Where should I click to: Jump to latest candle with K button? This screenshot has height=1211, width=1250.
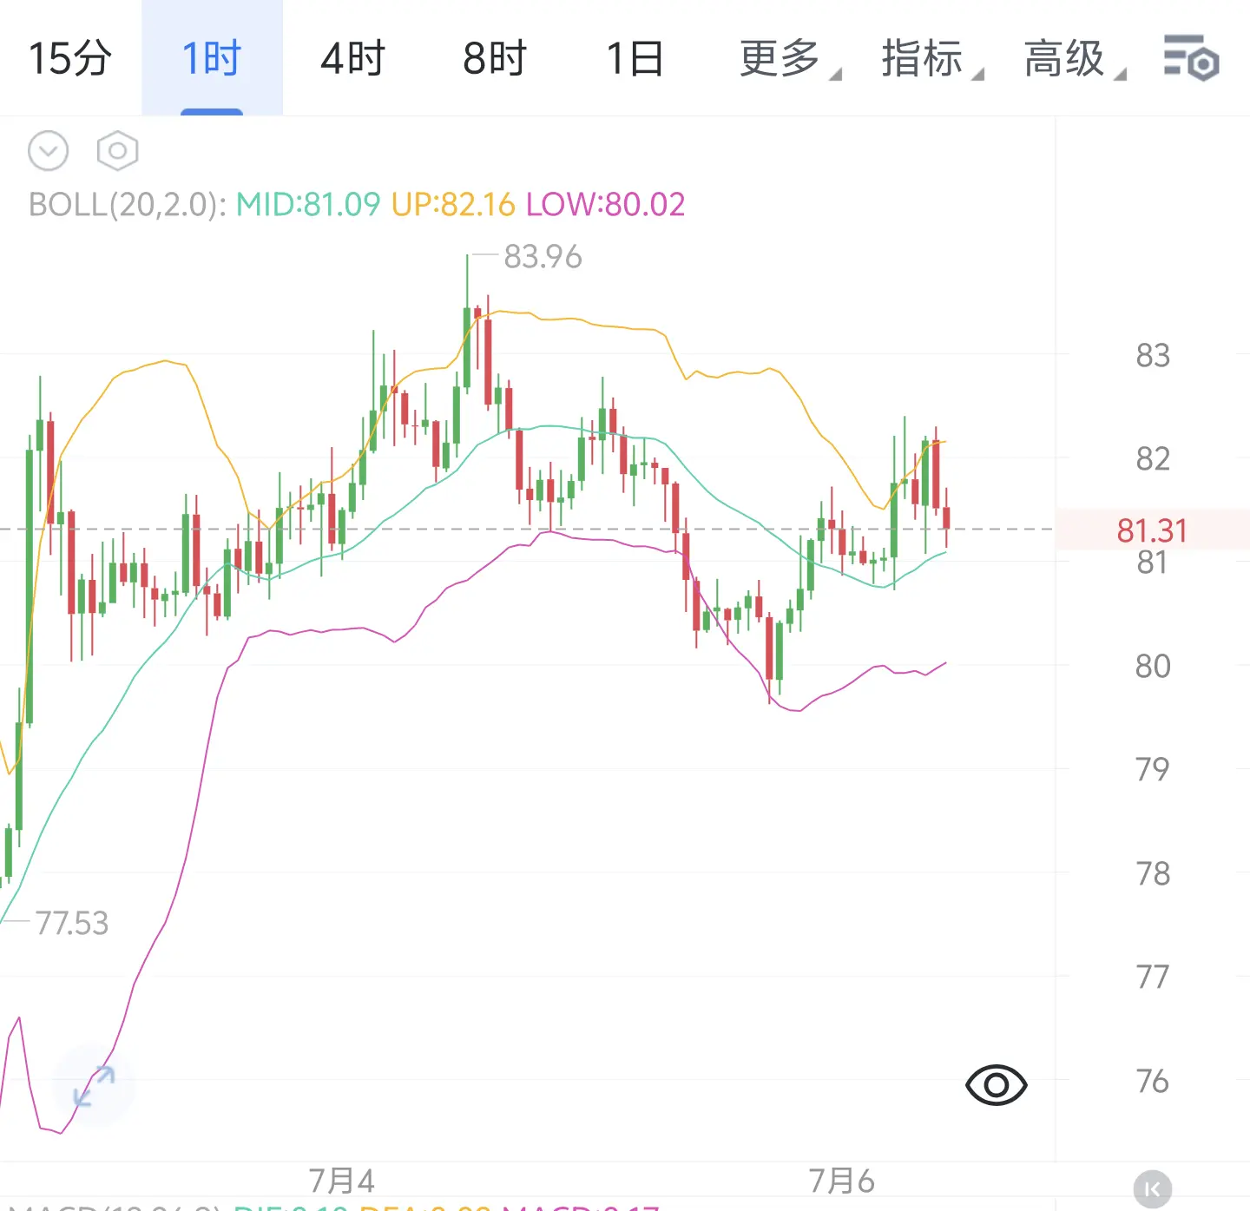click(1152, 1188)
